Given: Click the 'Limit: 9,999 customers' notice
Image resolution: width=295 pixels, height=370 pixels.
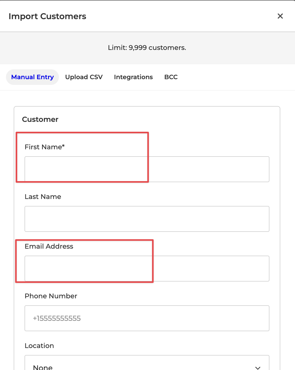Looking at the screenshot, I should 147,48.
